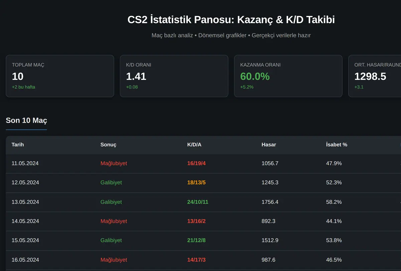Screen dimensions: 401x271
Task: Click Mağlubiyet result for 16.05.2024
Action: pyautogui.click(x=114, y=260)
